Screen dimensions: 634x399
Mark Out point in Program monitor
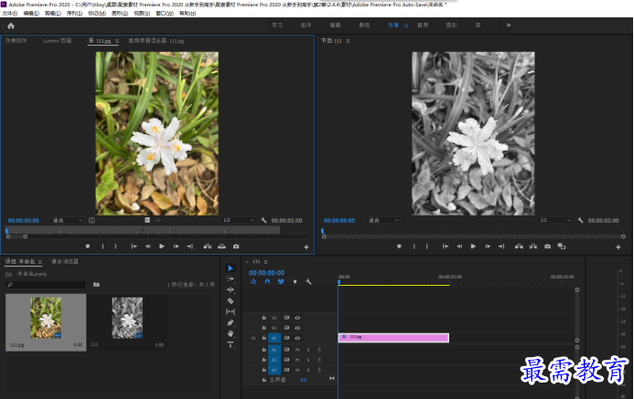(426, 247)
